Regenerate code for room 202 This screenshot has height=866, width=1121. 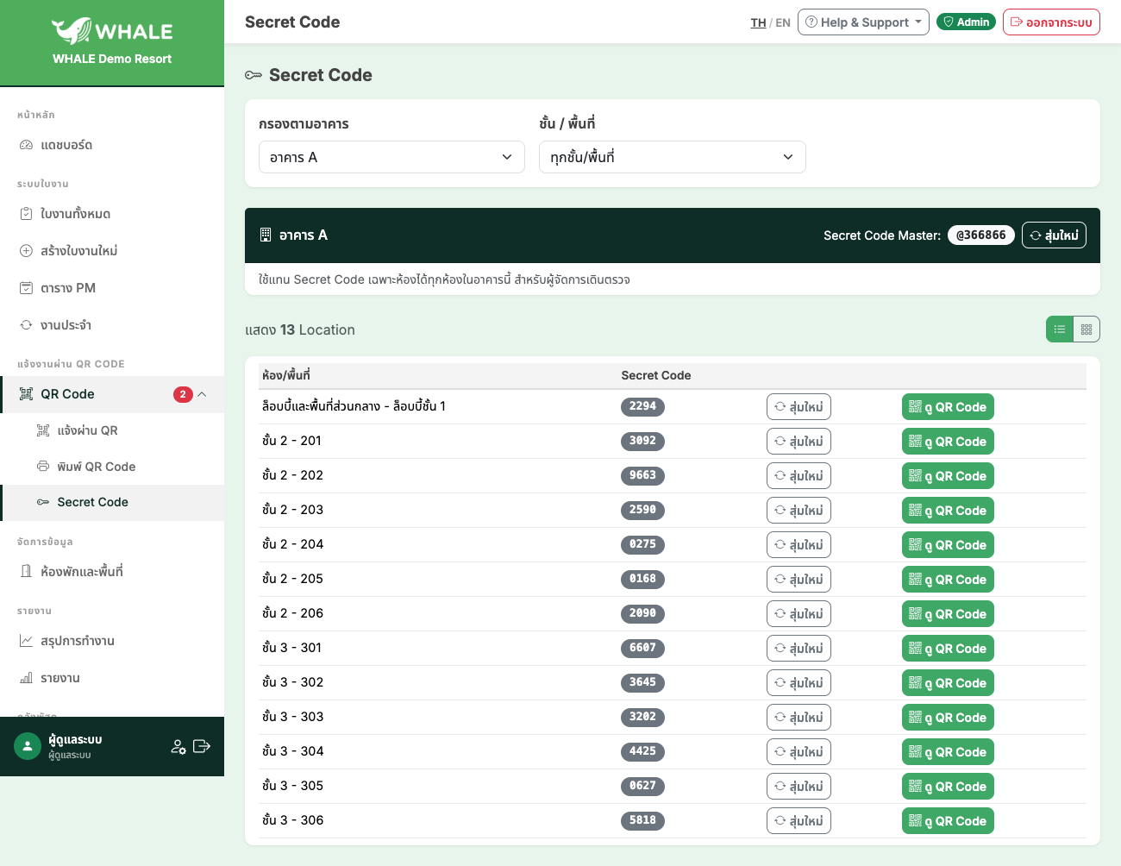coord(798,476)
